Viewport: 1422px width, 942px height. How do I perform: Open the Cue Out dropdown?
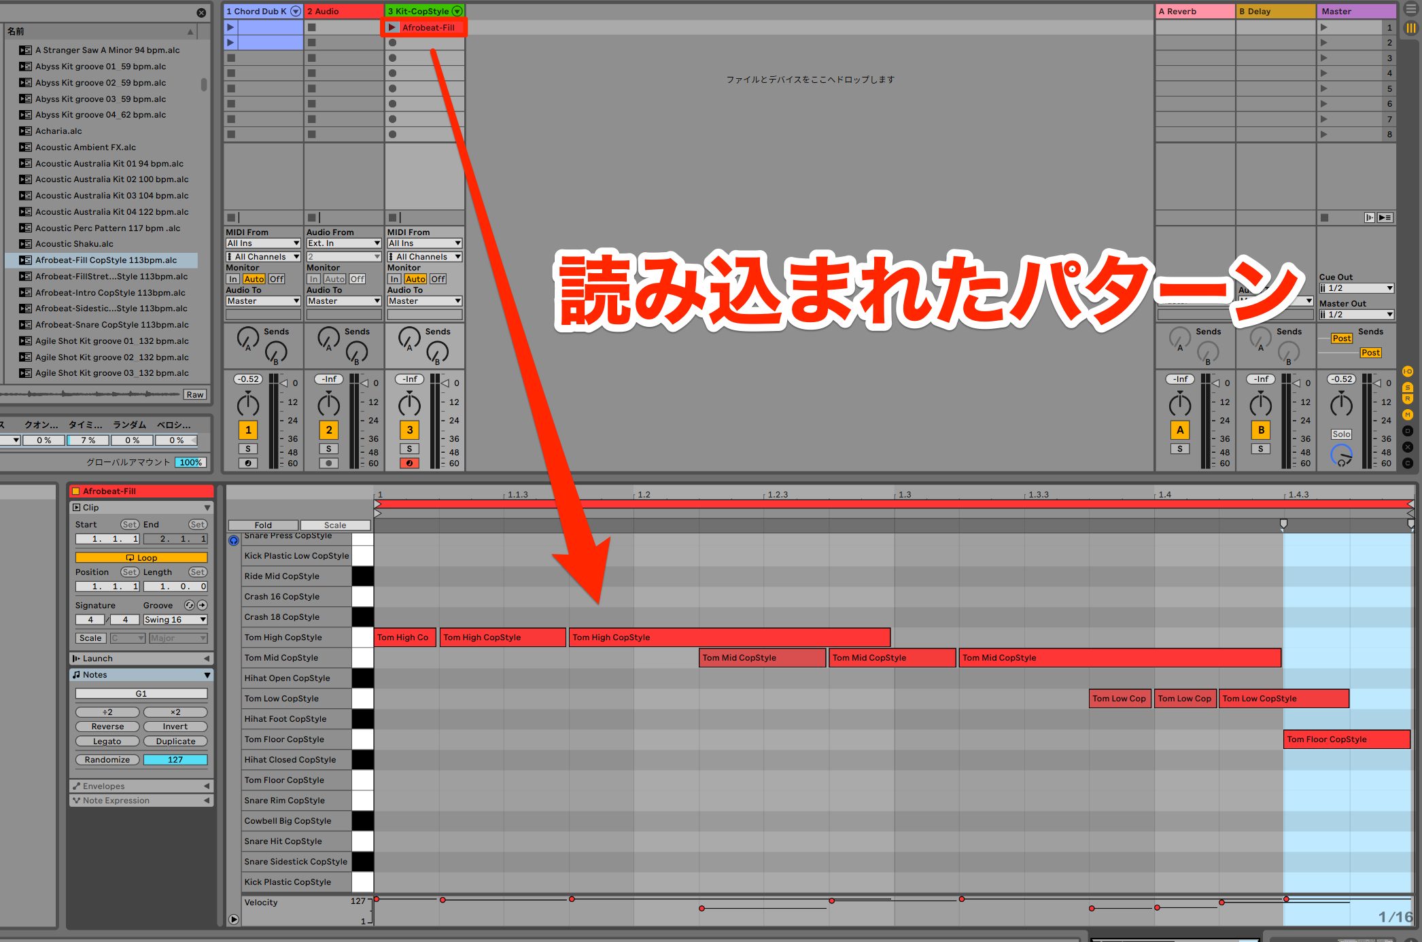1357,288
